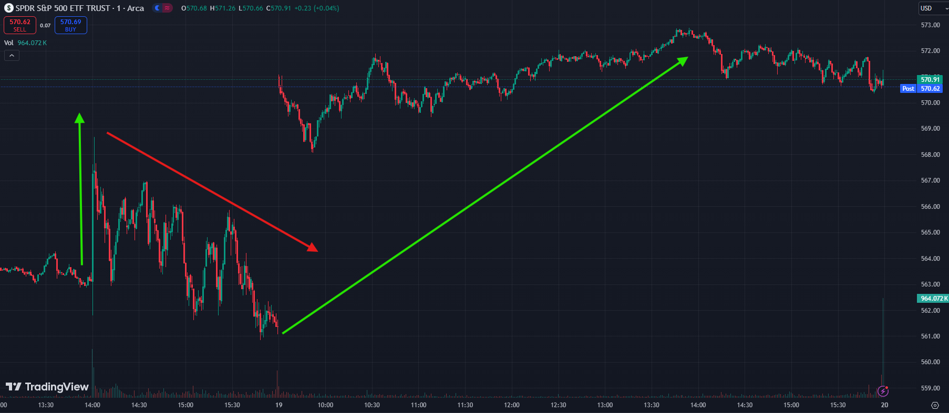Click the pink approximate-data indicator icon
This screenshot has width=949, height=413.
pyautogui.click(x=167, y=8)
